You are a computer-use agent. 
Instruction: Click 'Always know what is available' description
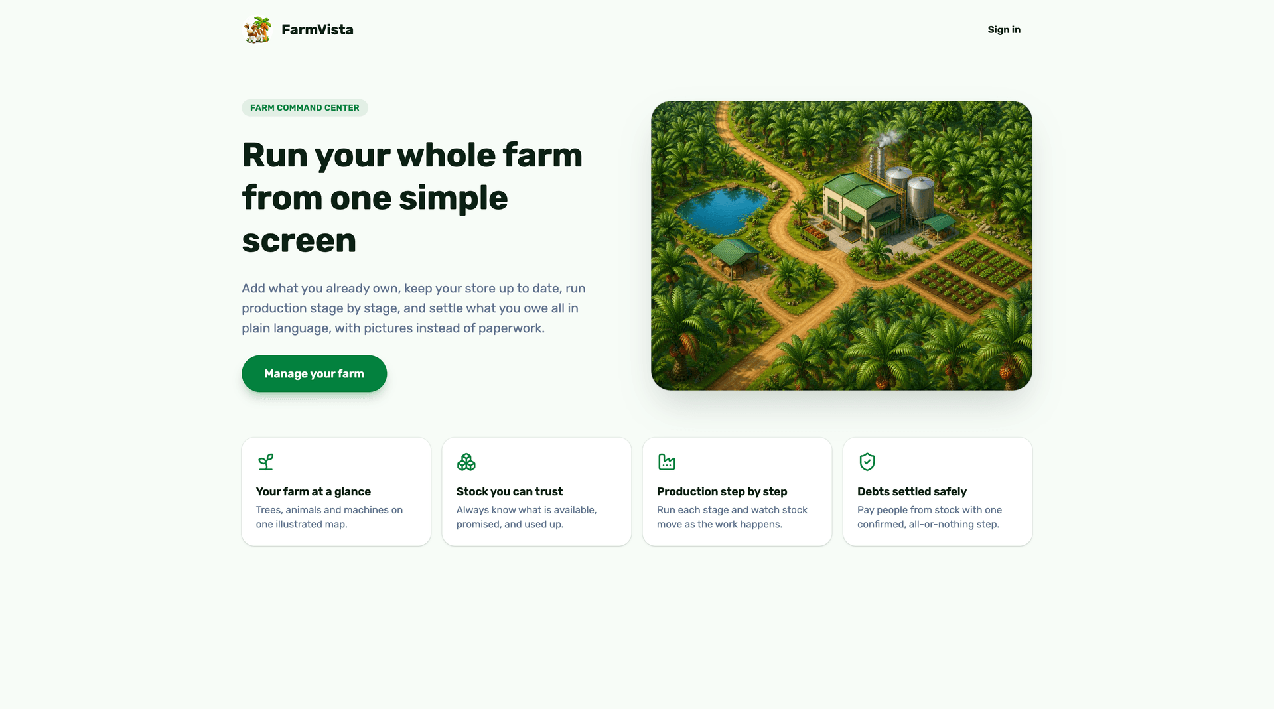click(526, 517)
